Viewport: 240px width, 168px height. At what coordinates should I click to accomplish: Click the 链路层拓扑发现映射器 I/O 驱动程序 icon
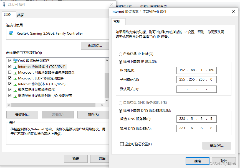click(15, 95)
